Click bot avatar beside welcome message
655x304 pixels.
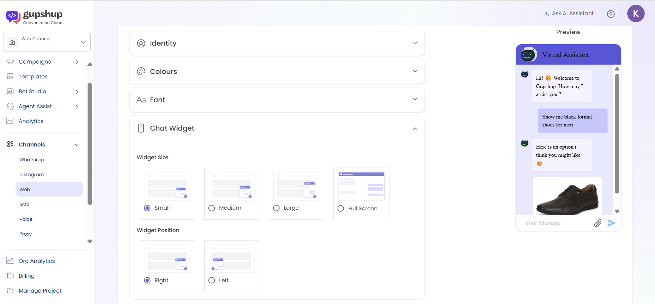pyautogui.click(x=525, y=74)
